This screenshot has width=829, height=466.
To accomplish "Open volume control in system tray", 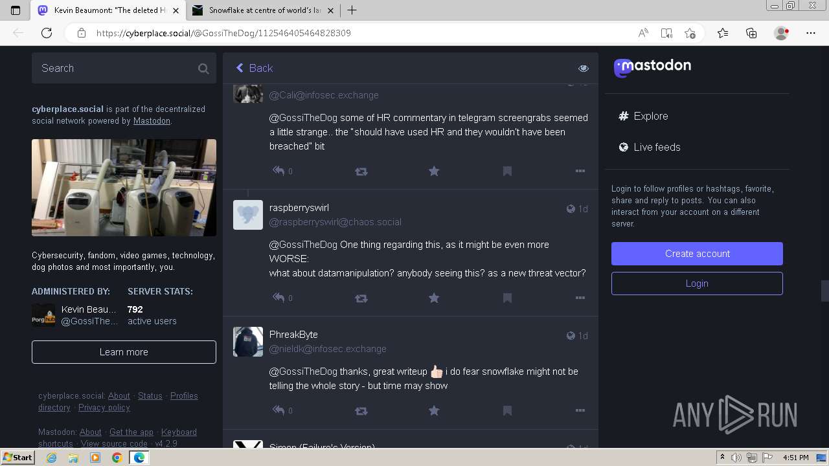I will point(736,458).
